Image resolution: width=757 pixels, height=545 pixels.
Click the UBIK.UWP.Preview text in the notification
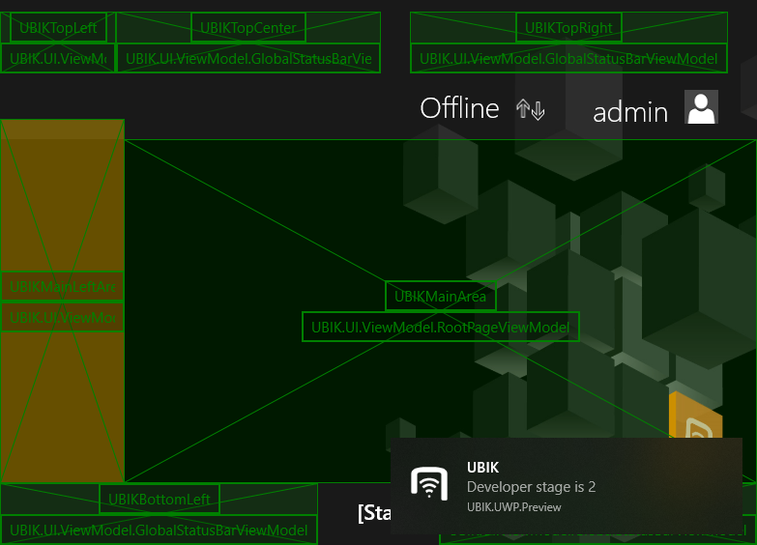pyautogui.click(x=513, y=507)
